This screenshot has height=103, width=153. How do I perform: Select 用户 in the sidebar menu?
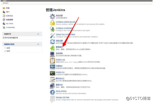tap(8, 12)
